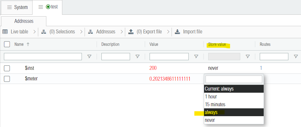Check the $inst row checkbox
This screenshot has width=301, height=127.
7,68
